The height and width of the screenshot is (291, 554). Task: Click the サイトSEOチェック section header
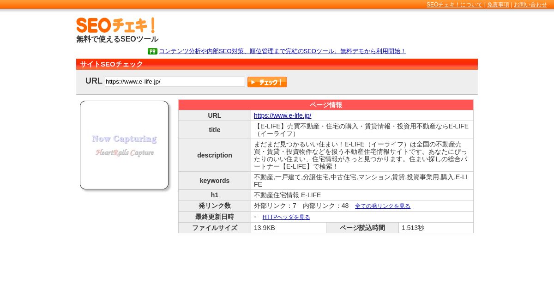coord(277,64)
